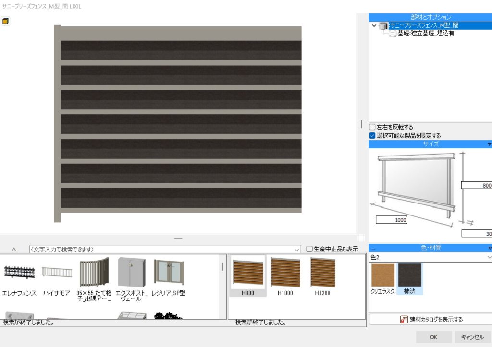Enable the 左右を反転する checkbox

coord(372,127)
